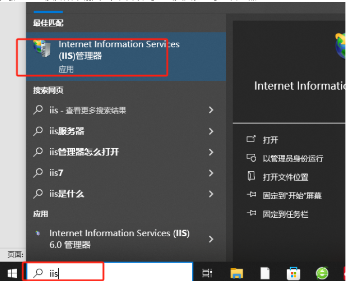The image size is (348, 281).
Task: Click the IIS Manager globe-server icon
Action: [x=42, y=48]
